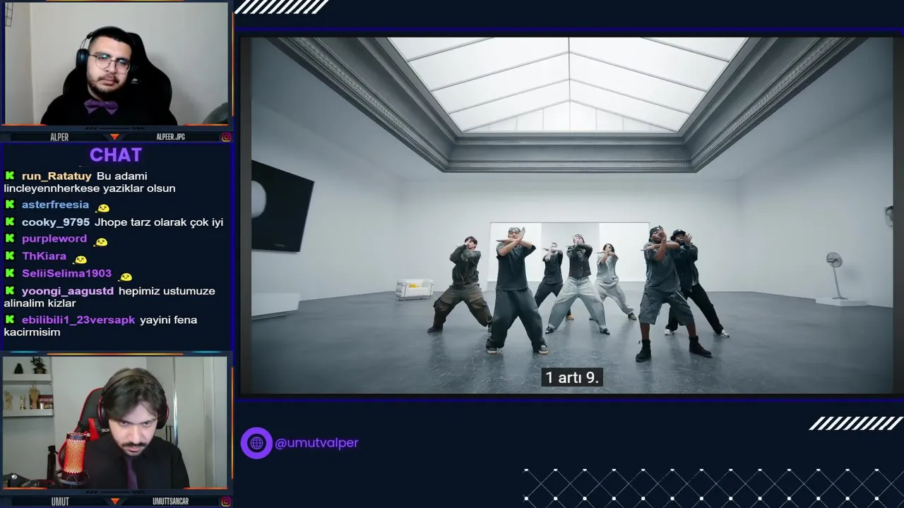Image resolution: width=904 pixels, height=508 pixels.
Task: Click the yellow emote after asterfreesia
Action: (103, 208)
